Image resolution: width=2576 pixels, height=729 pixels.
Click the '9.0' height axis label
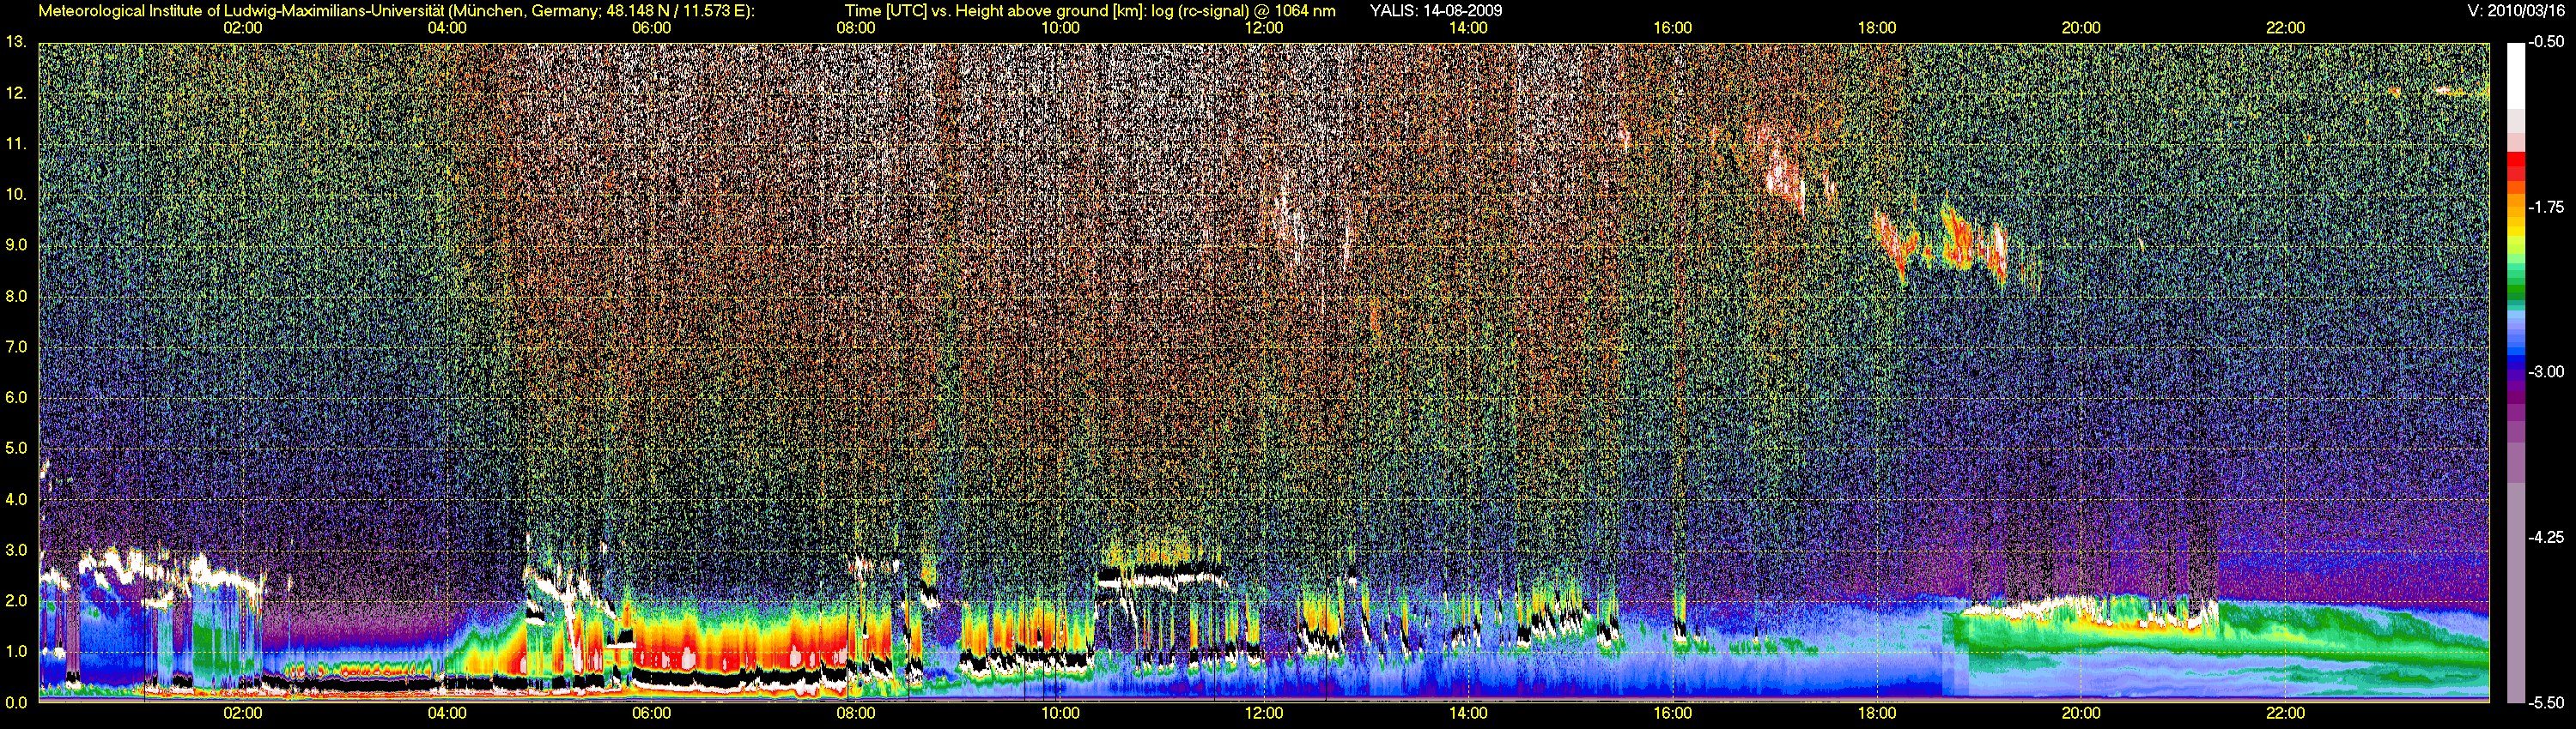tap(16, 244)
